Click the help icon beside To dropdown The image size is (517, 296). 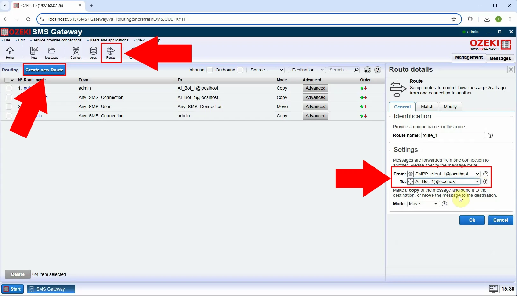coord(486,181)
